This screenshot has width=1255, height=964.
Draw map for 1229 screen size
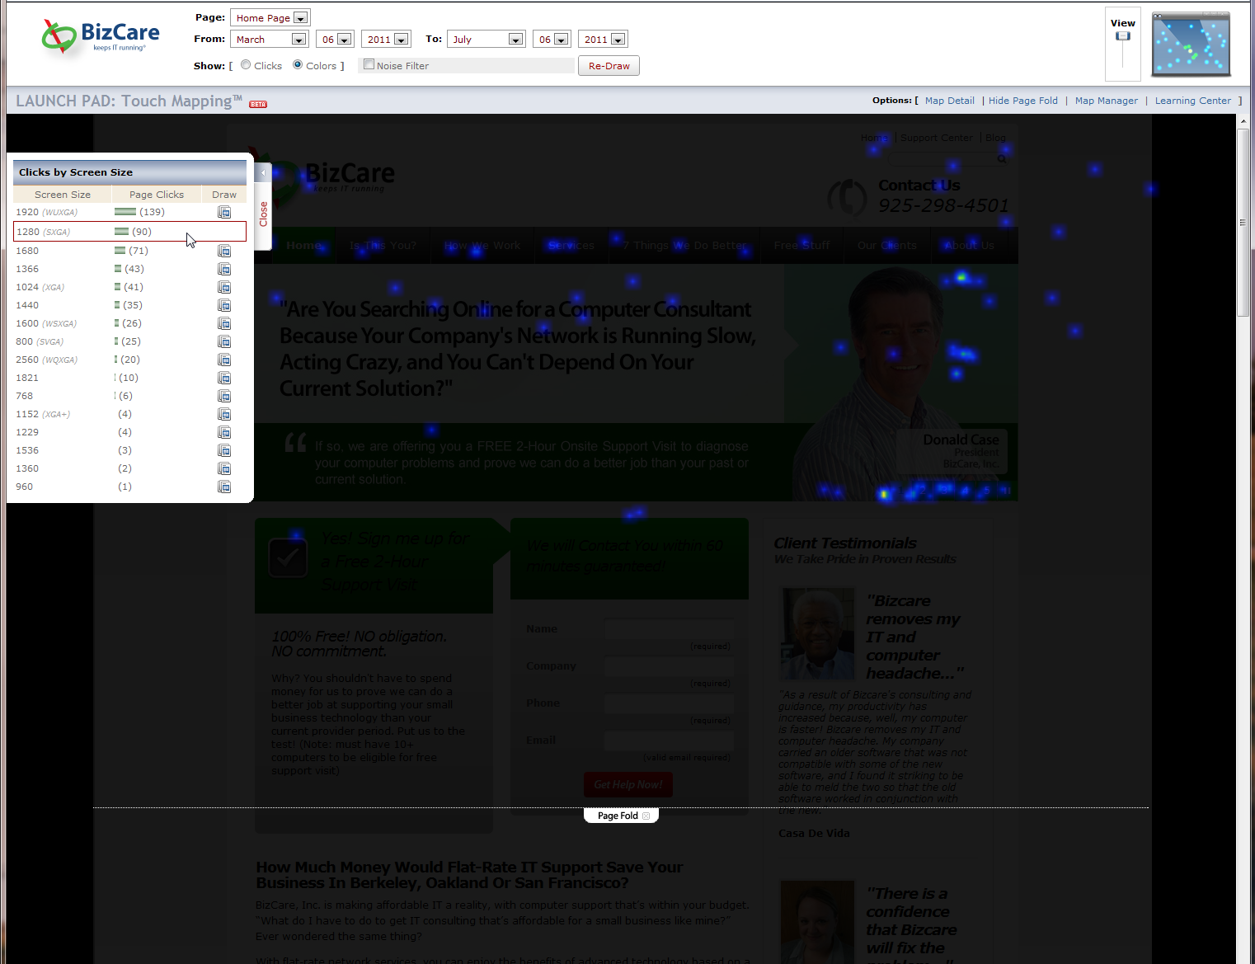pos(224,432)
